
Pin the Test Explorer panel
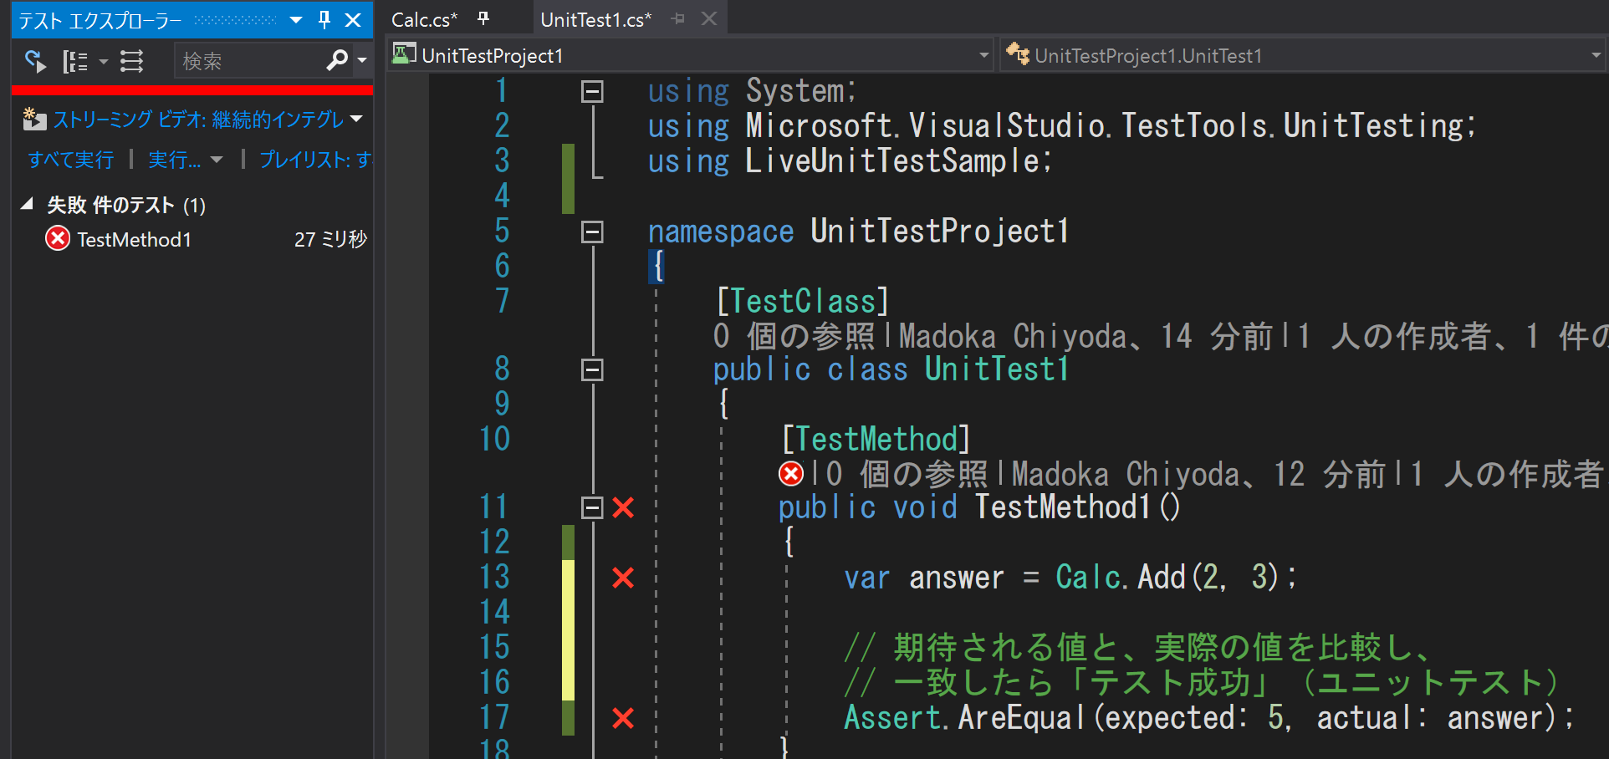[324, 19]
